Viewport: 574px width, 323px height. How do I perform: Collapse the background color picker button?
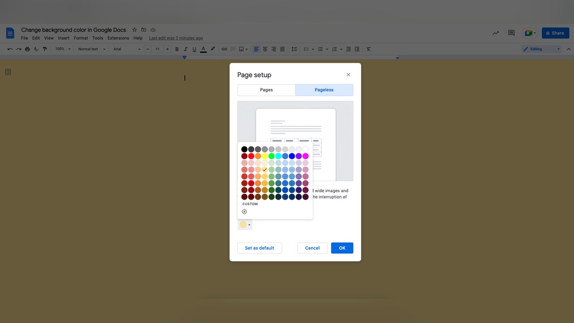coord(245,224)
